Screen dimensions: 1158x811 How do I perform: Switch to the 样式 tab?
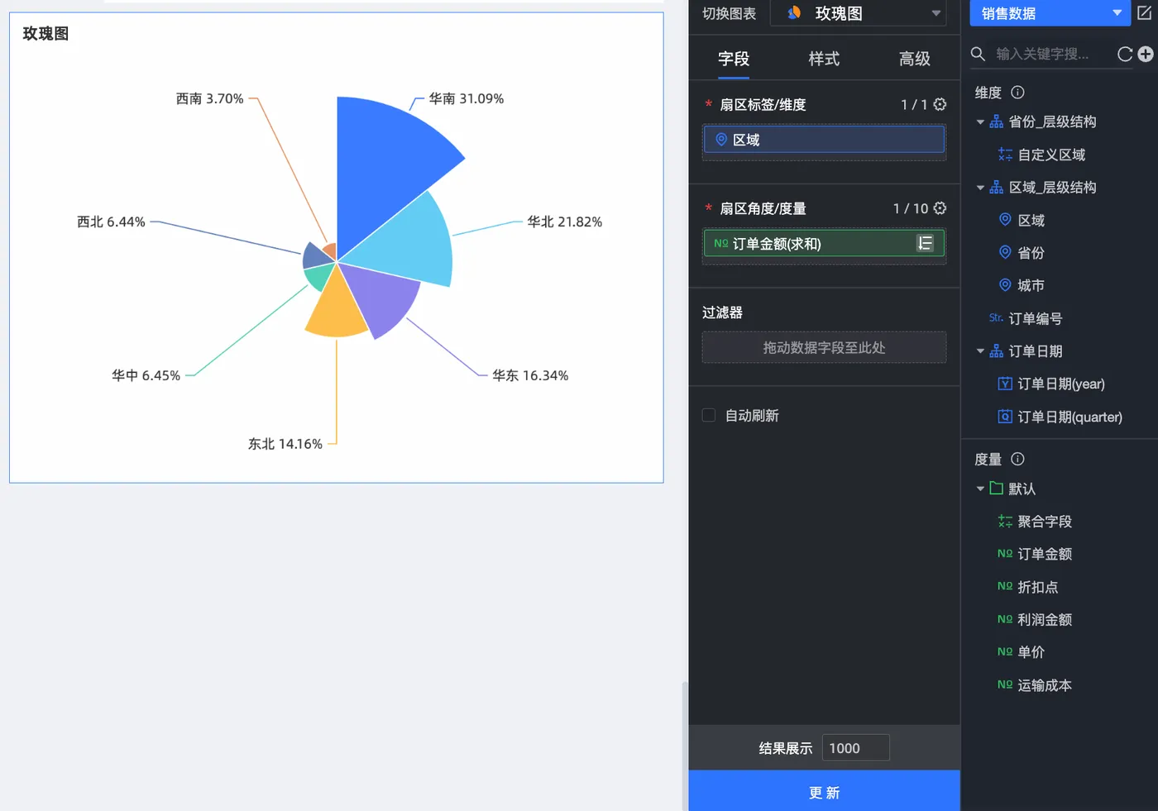(x=824, y=59)
